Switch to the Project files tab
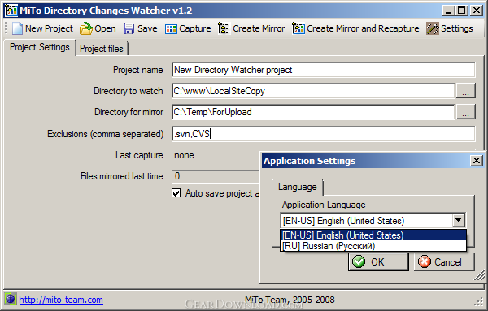Image resolution: width=488 pixels, height=311 pixels. [102, 49]
